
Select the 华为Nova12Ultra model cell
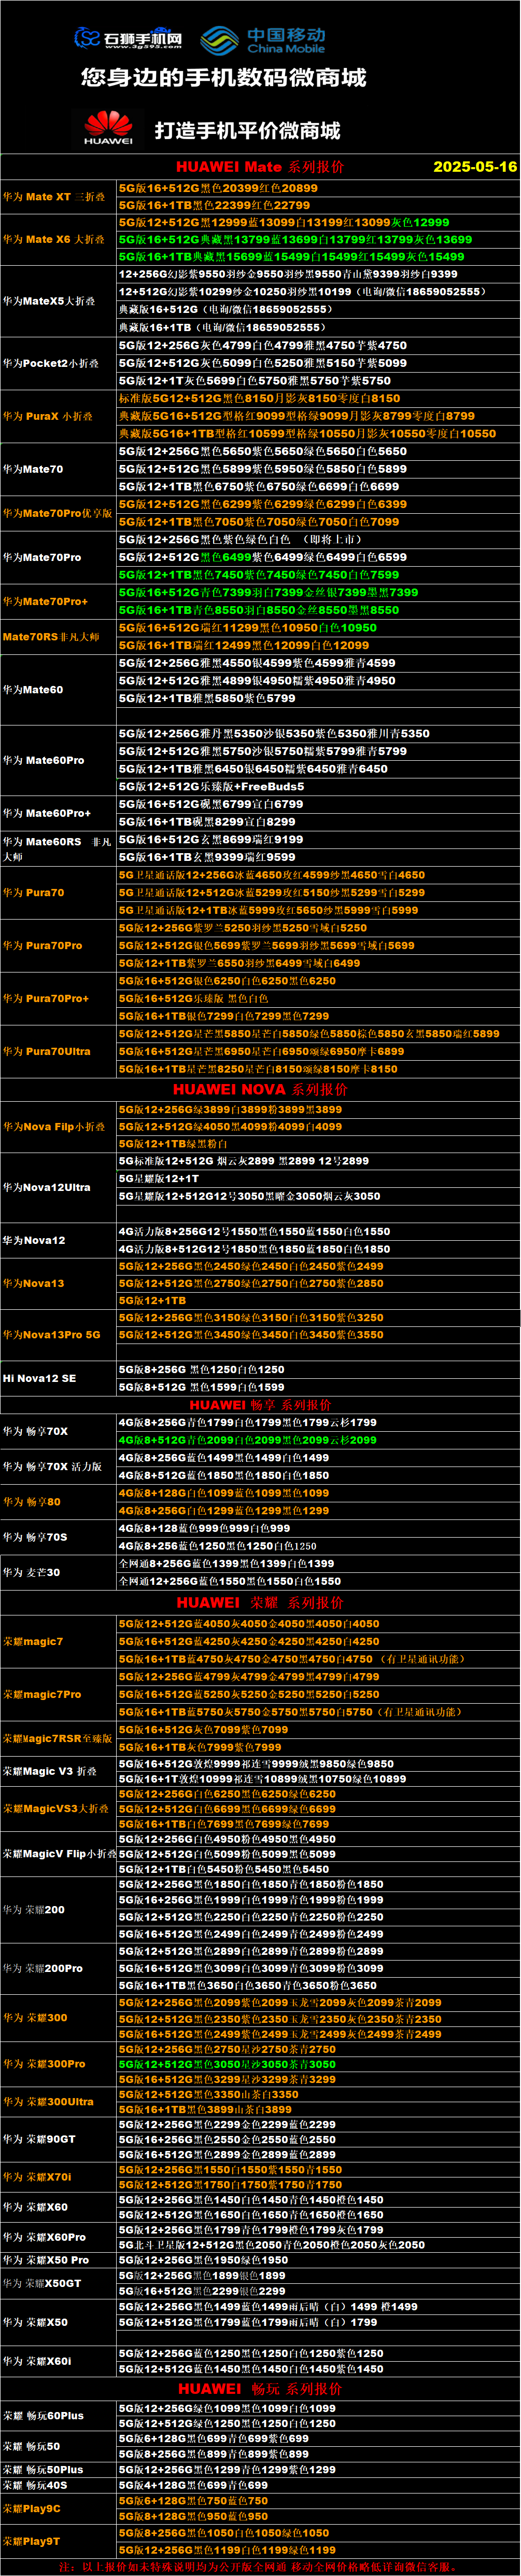46,1187
